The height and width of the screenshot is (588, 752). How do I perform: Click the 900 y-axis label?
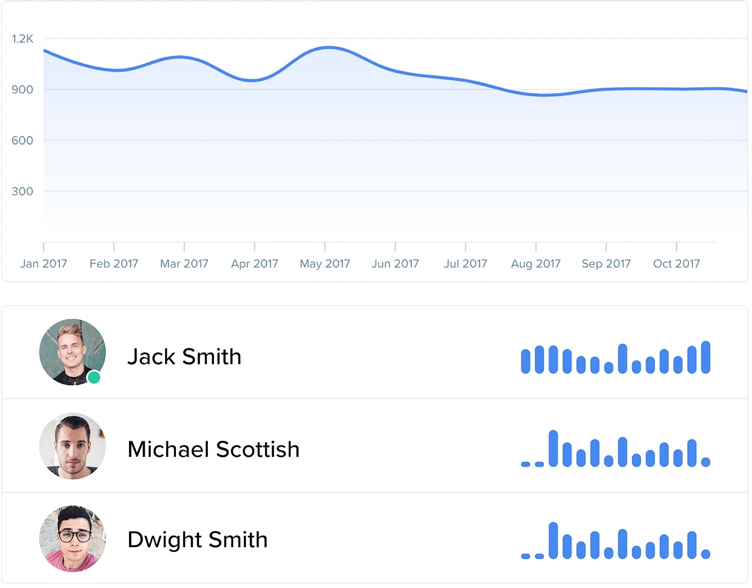pyautogui.click(x=22, y=90)
